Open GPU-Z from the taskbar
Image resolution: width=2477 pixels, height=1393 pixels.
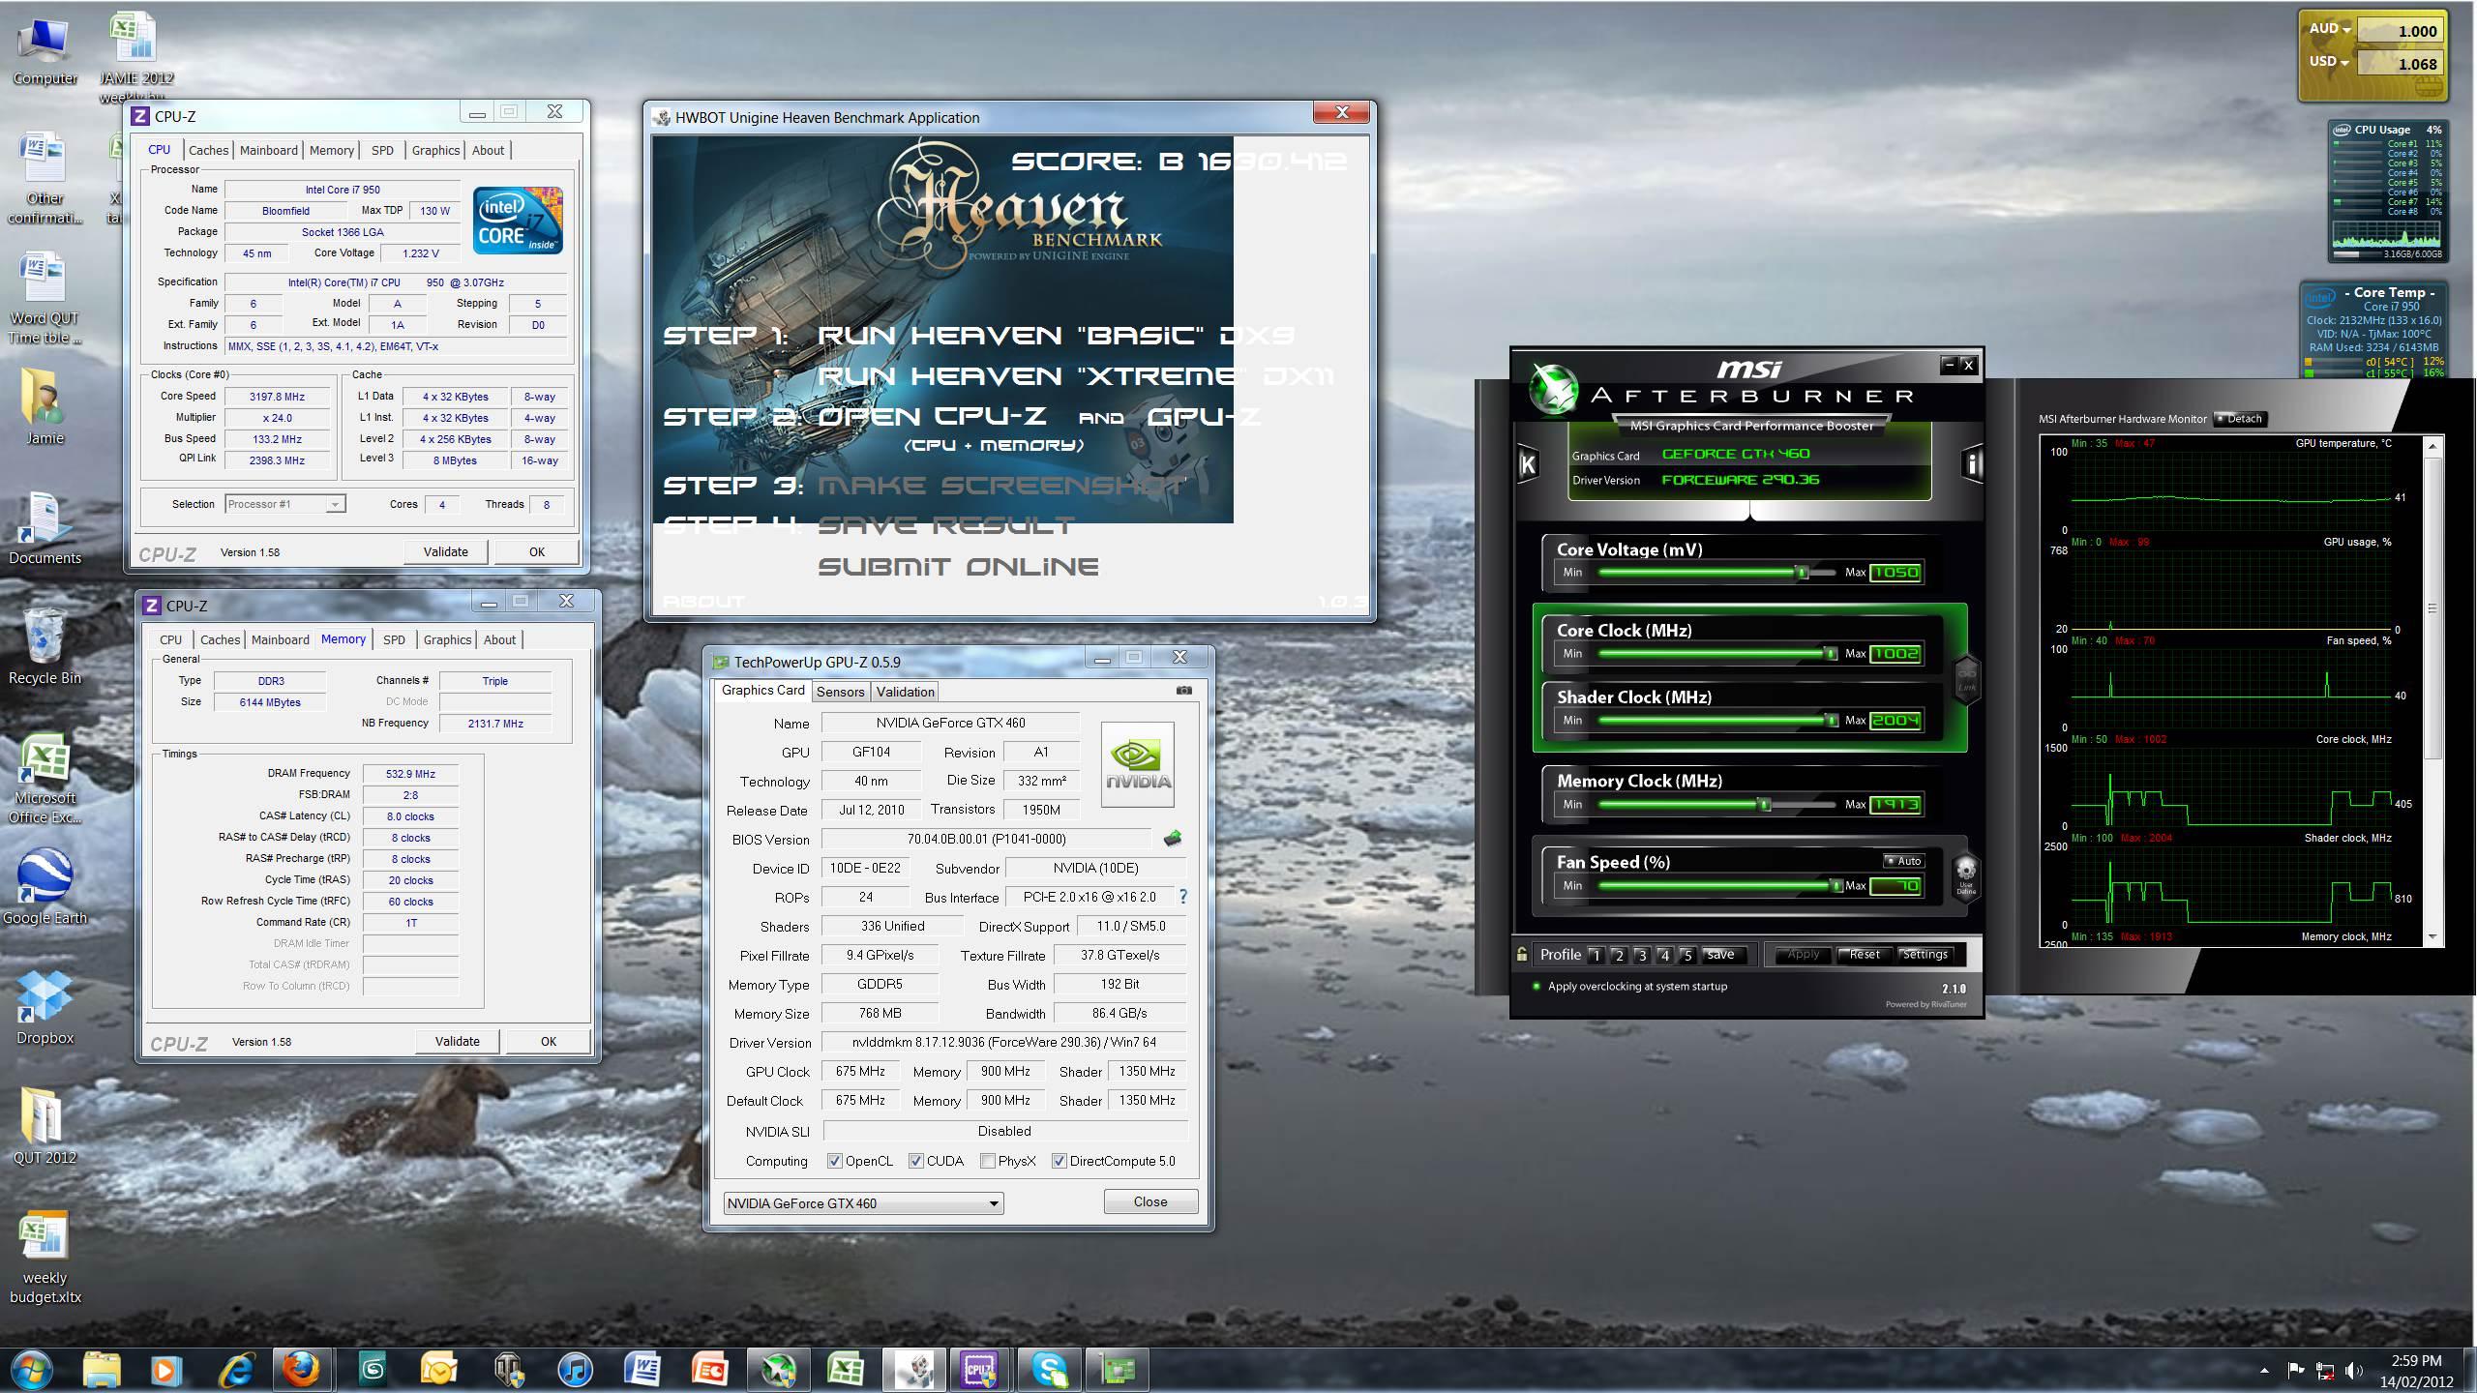[1119, 1370]
